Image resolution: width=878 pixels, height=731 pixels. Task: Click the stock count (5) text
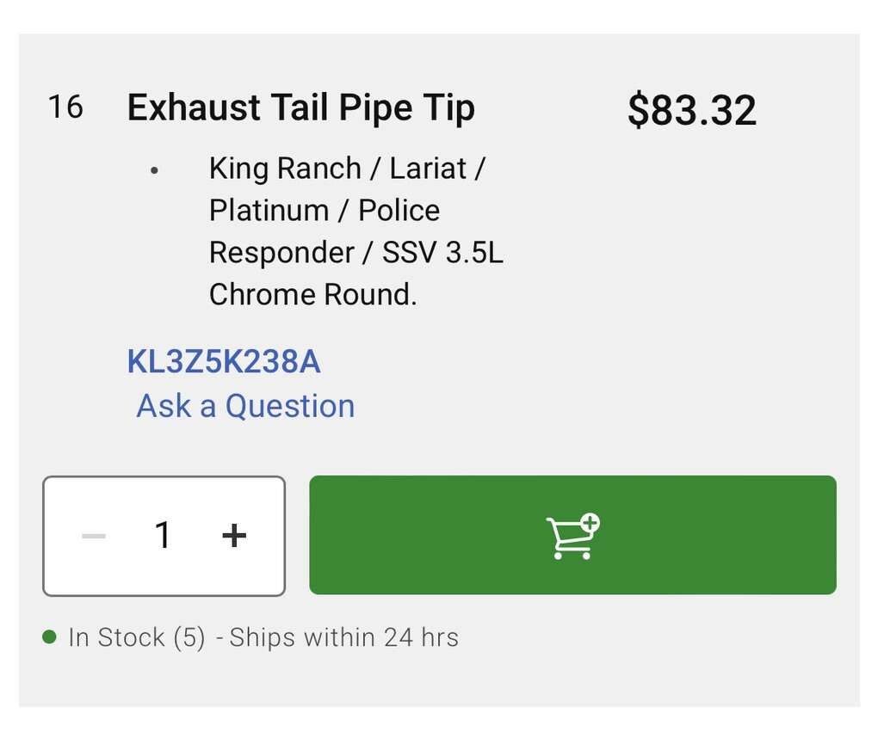click(x=189, y=637)
